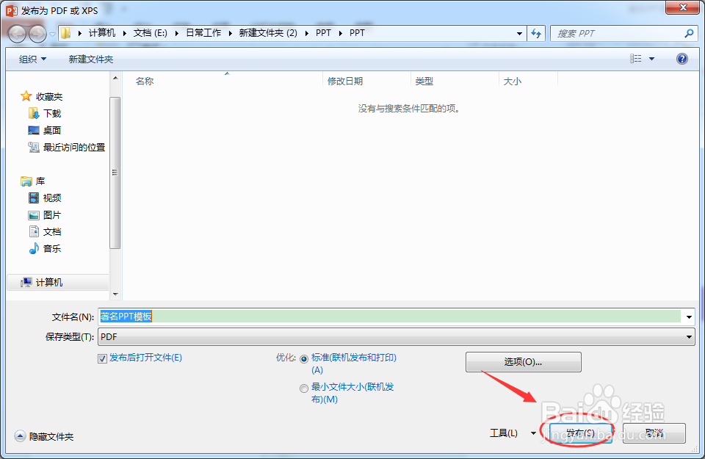
Task: Click the back navigation arrow
Action: 16,33
